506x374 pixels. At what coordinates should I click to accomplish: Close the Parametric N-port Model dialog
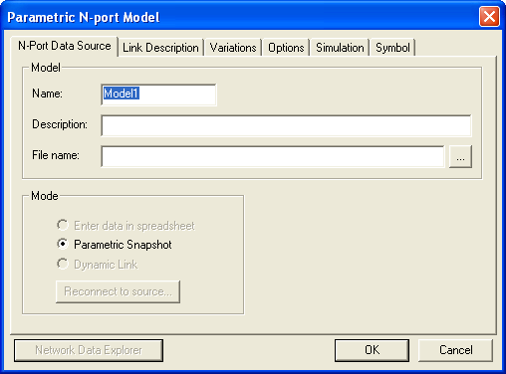[489, 16]
